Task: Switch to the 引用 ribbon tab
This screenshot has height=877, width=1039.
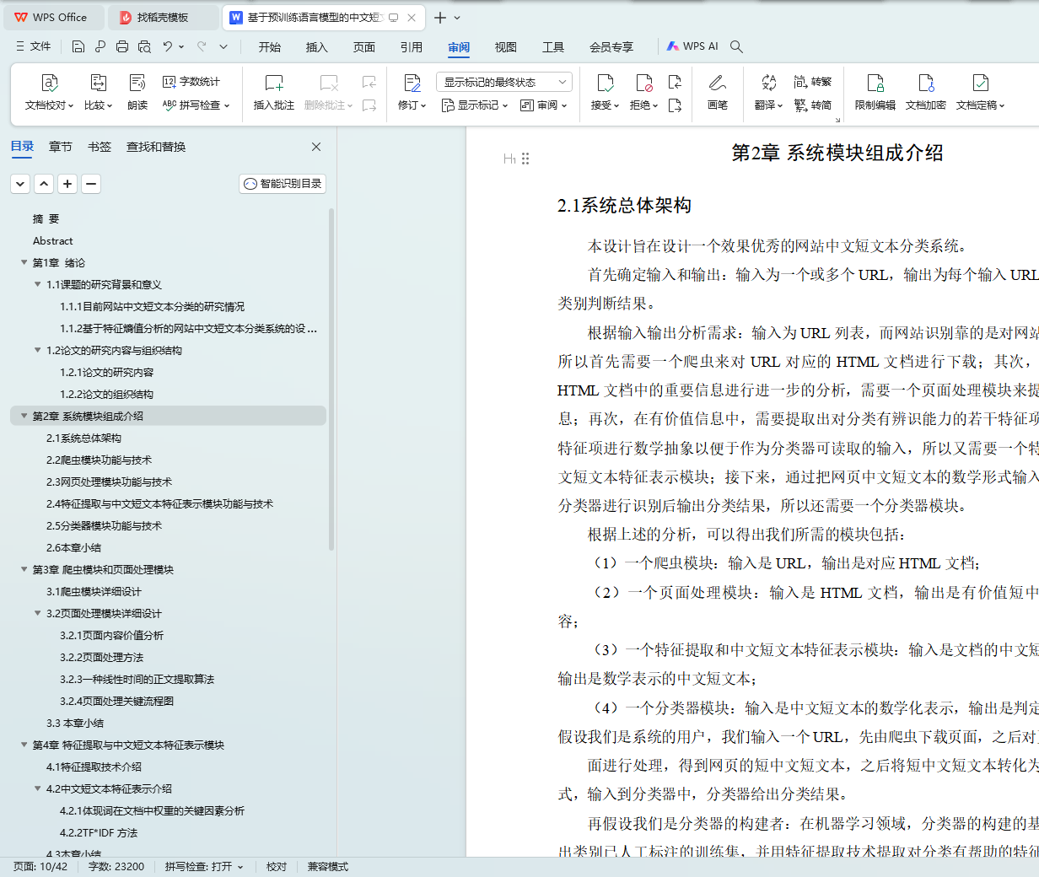Action: point(412,46)
